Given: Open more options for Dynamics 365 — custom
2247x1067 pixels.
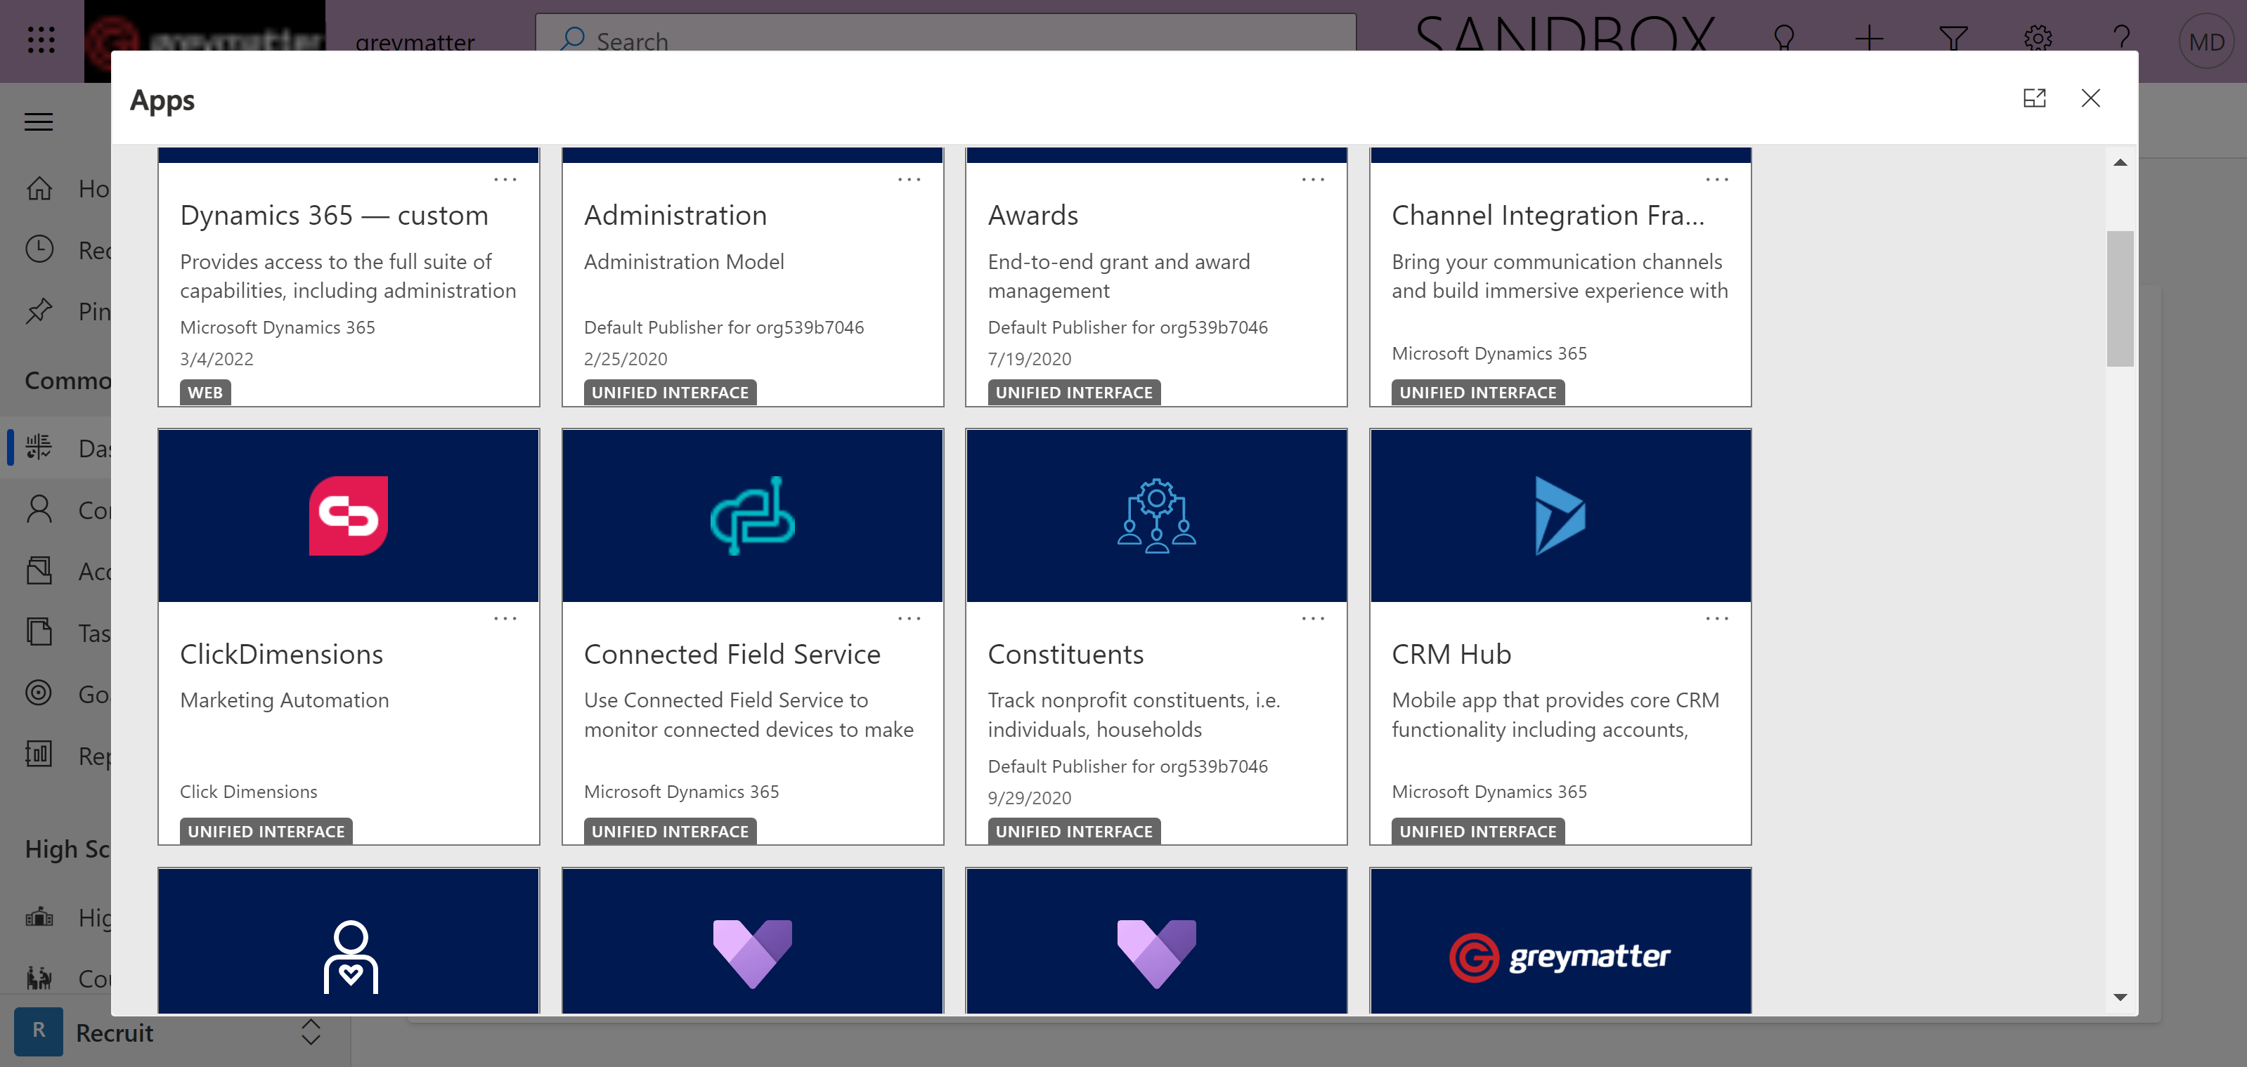Looking at the screenshot, I should pyautogui.click(x=505, y=180).
